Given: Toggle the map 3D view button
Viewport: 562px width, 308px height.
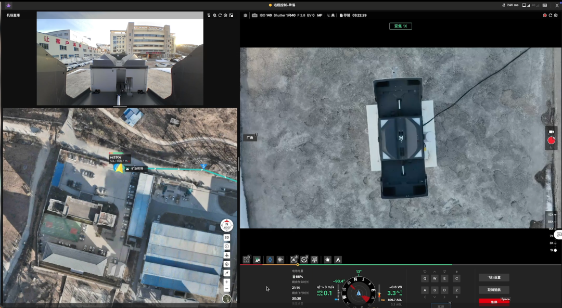Looking at the screenshot, I should coord(227,237).
